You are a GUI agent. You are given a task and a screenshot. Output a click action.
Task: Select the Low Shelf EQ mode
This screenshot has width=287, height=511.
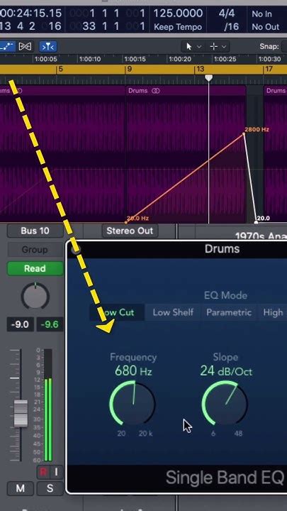point(173,312)
